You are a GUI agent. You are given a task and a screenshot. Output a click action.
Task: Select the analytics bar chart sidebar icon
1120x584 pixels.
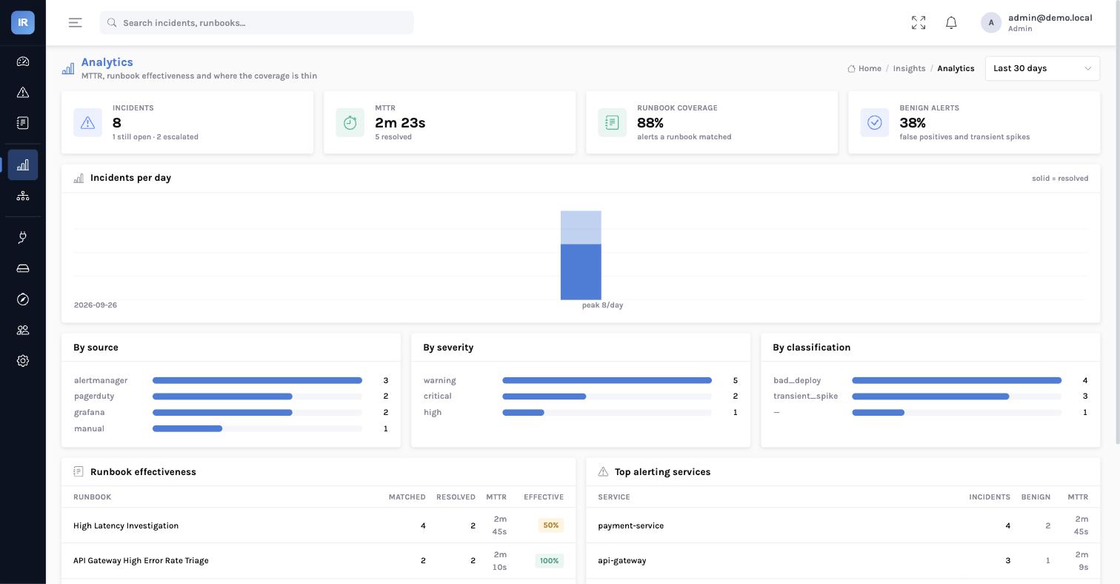pos(23,165)
